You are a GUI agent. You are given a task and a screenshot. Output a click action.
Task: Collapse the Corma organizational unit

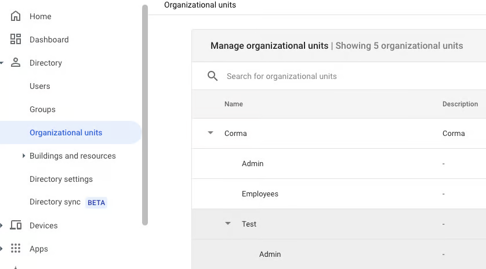coord(211,133)
